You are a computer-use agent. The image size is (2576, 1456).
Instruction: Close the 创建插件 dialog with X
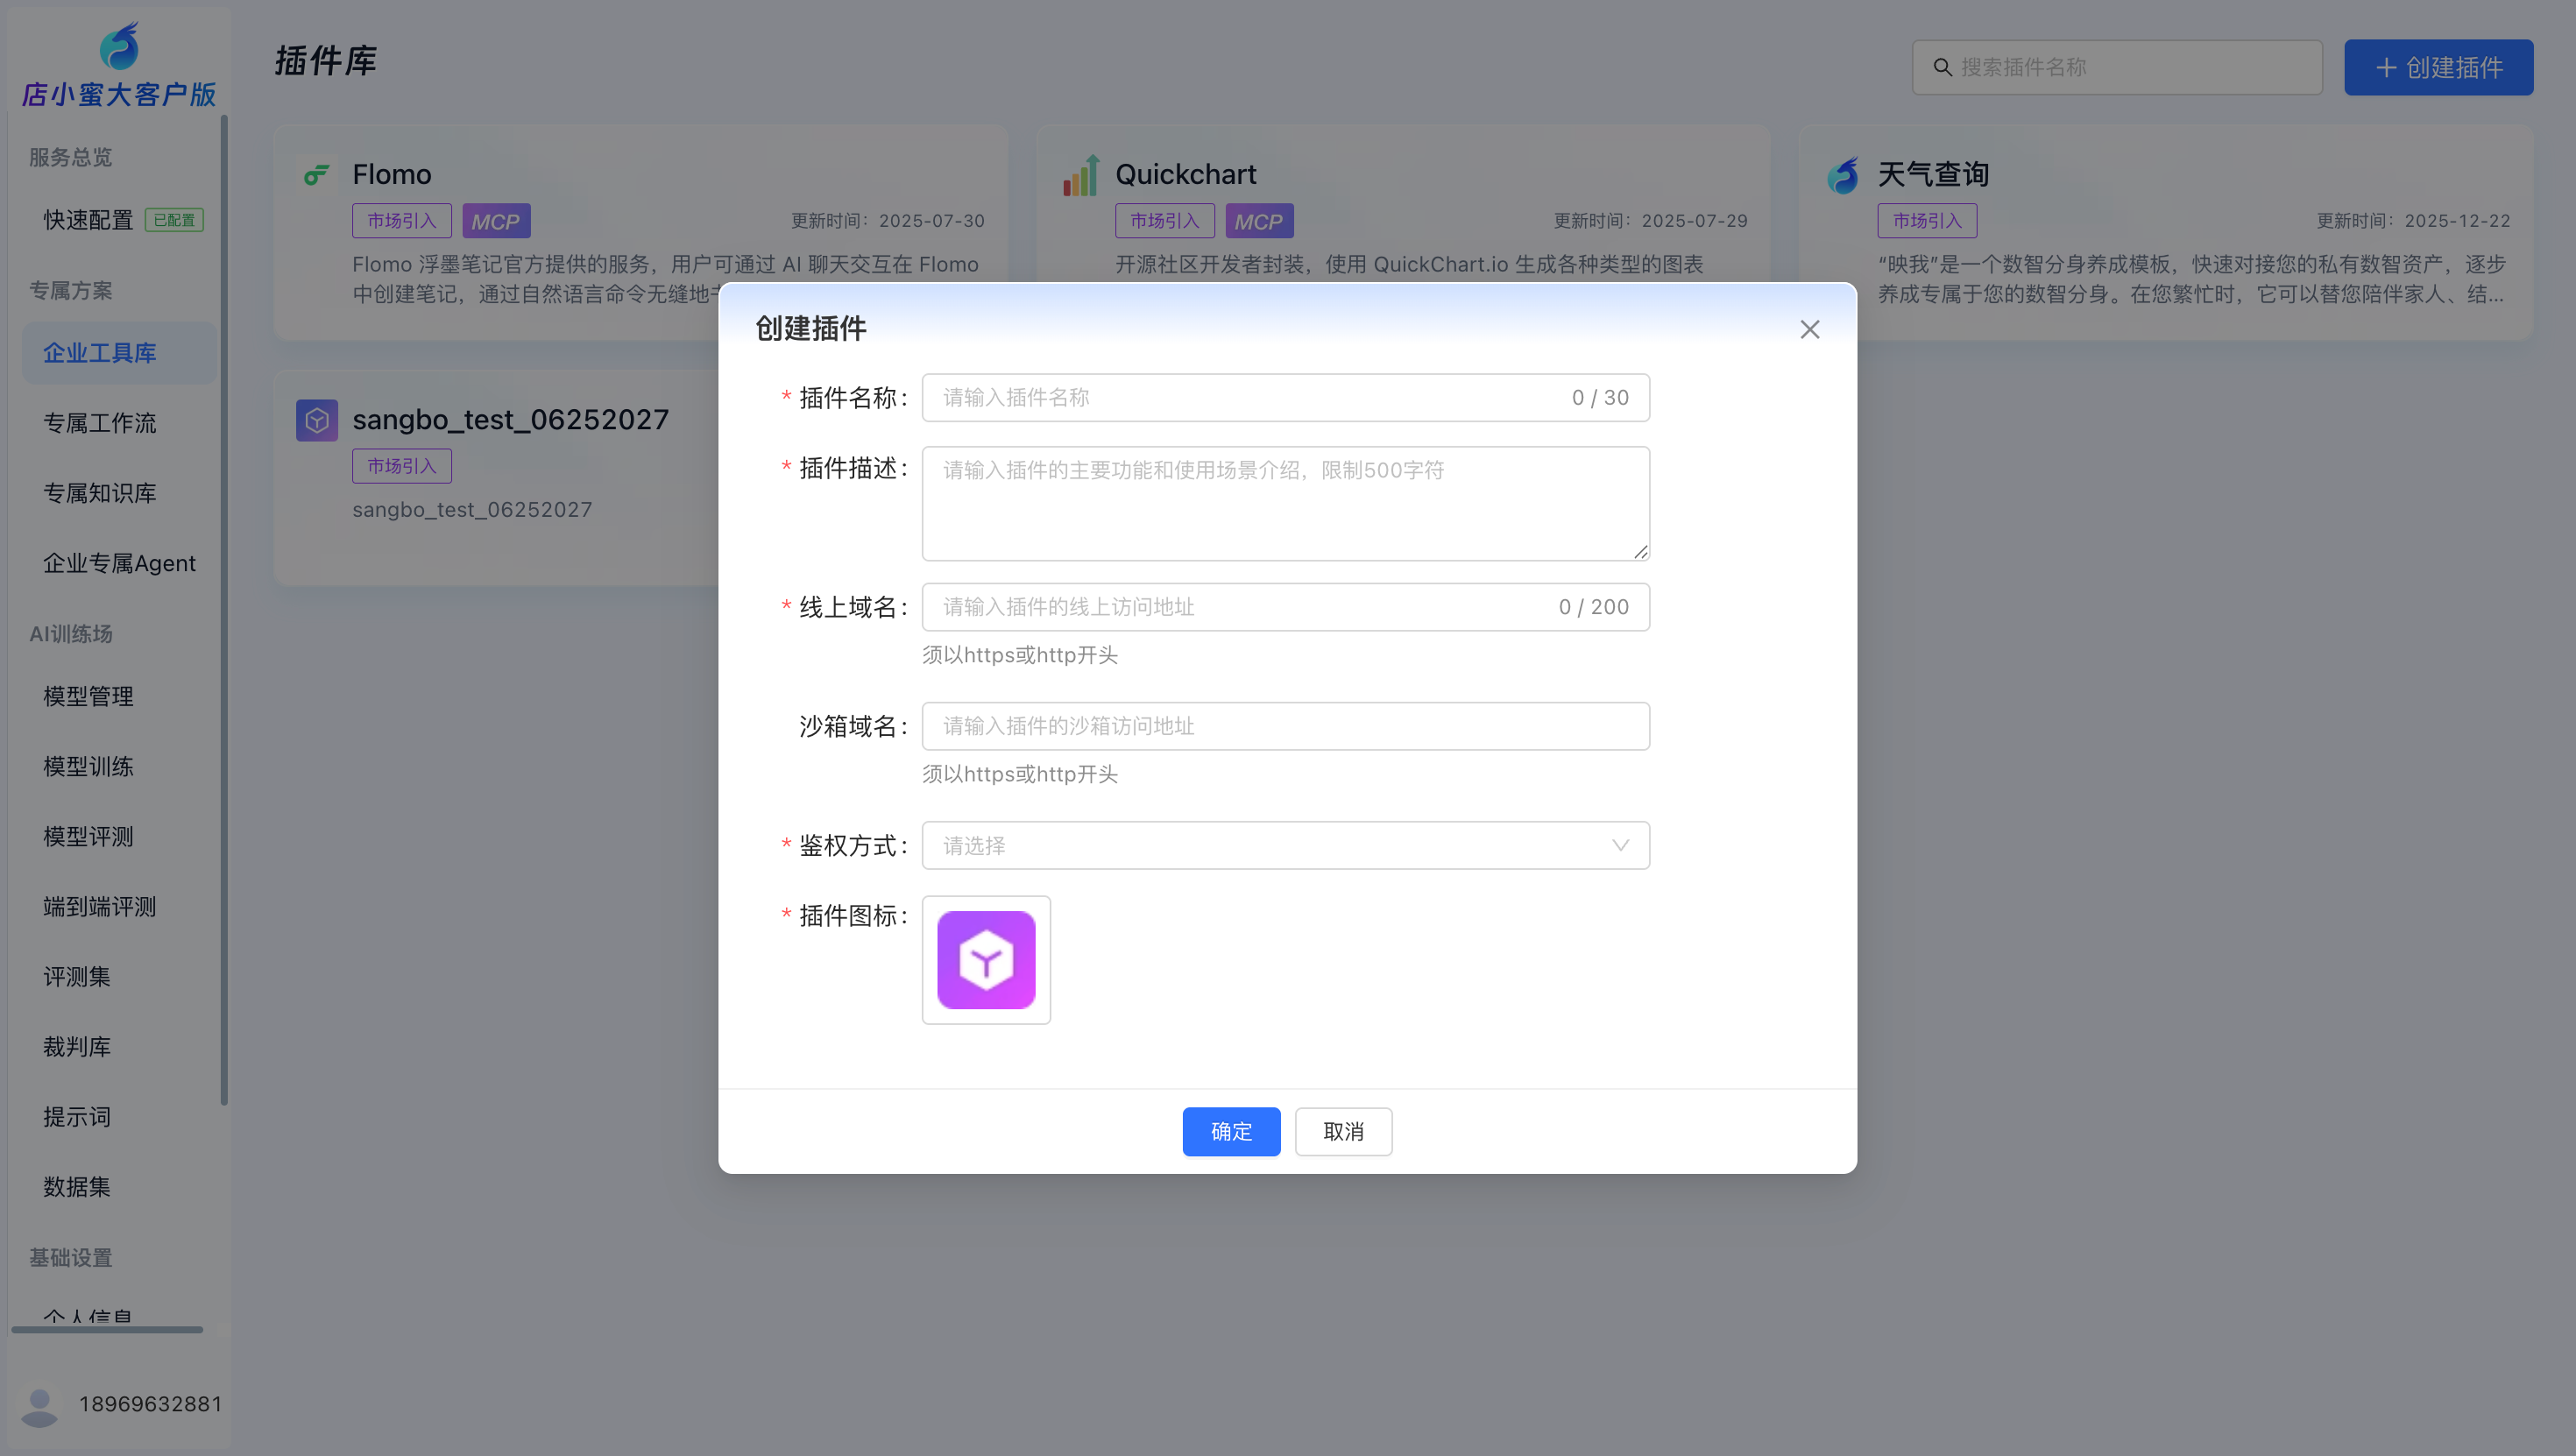[1809, 329]
